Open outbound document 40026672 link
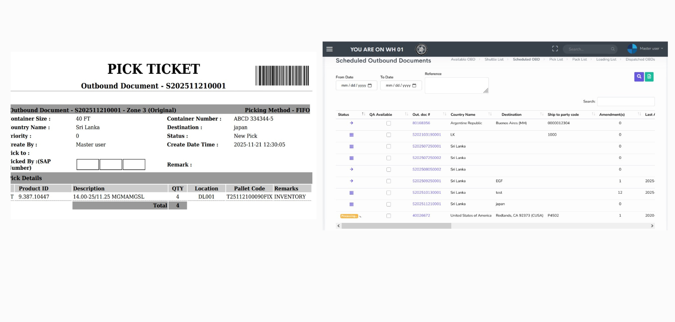 (x=421, y=215)
